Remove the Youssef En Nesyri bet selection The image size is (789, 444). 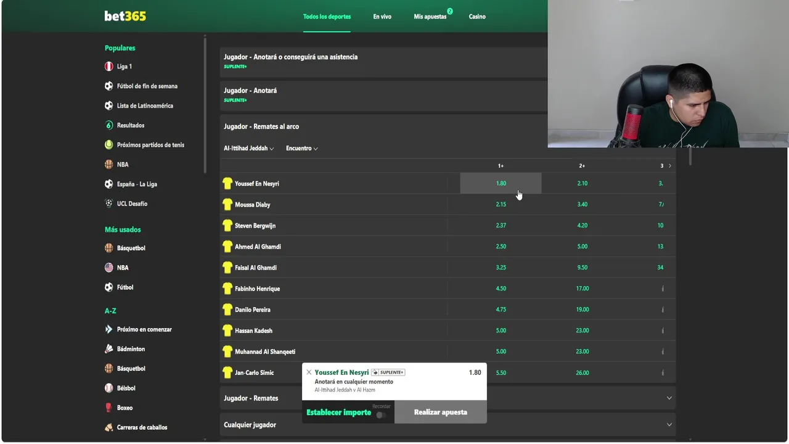tap(309, 372)
